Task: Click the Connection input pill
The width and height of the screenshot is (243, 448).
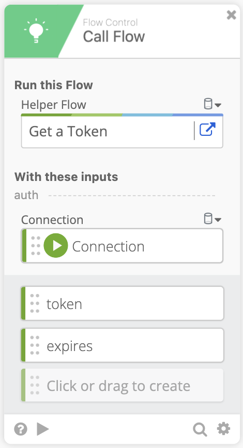Action: point(122,246)
